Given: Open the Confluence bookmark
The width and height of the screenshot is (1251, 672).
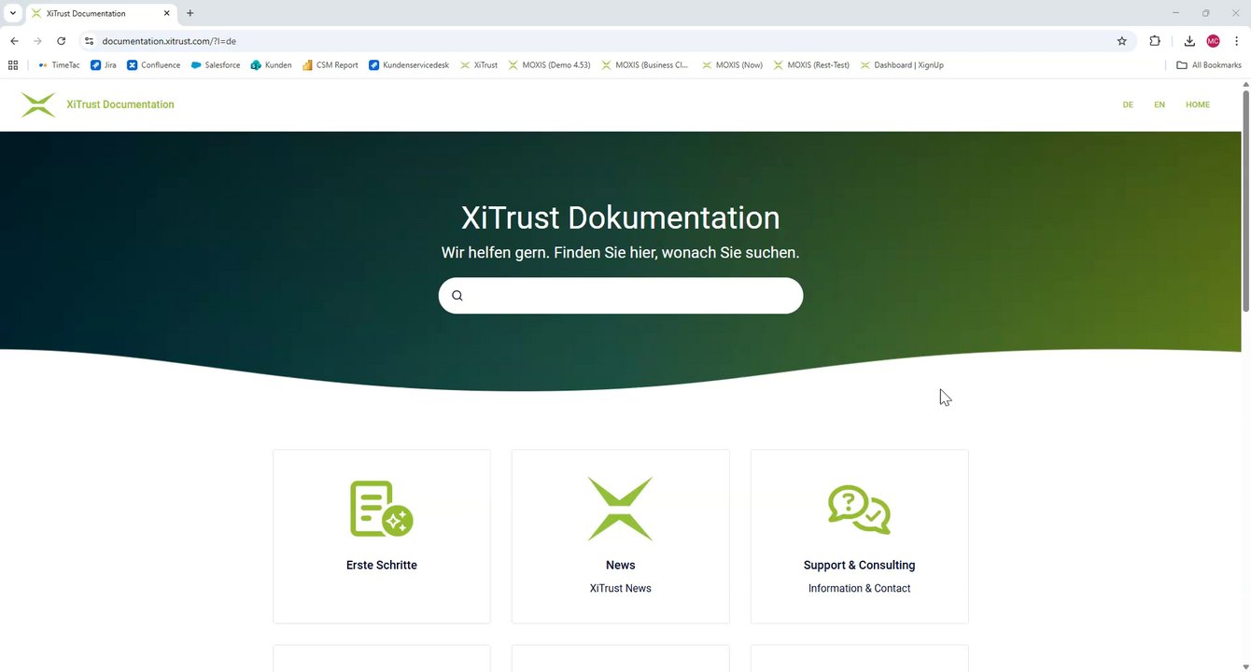Looking at the screenshot, I should (x=154, y=65).
